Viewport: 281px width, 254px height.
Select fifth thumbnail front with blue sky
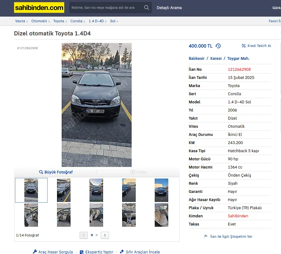[161, 190]
